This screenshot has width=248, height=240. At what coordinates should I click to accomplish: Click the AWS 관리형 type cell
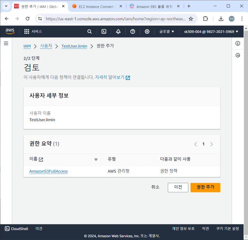118,171
